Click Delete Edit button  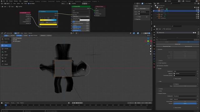point(177,44)
